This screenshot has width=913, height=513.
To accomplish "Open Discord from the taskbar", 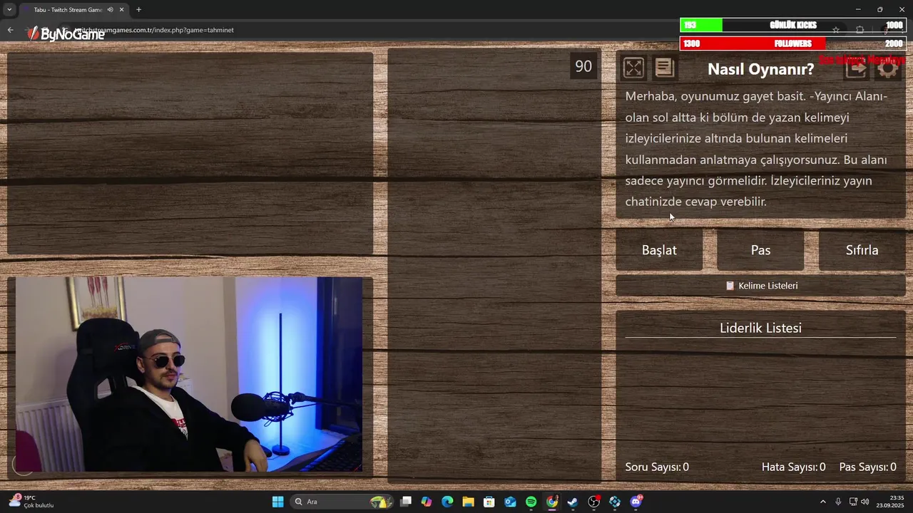I will point(636,502).
